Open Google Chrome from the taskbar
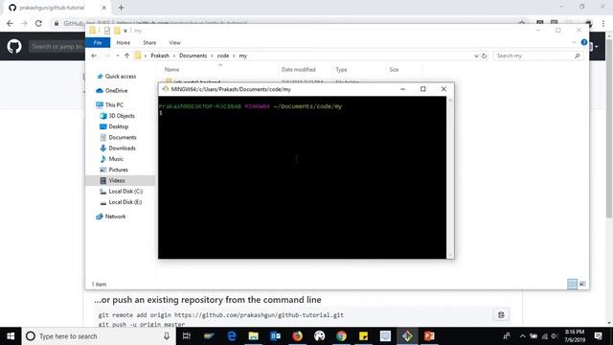 pos(341,336)
